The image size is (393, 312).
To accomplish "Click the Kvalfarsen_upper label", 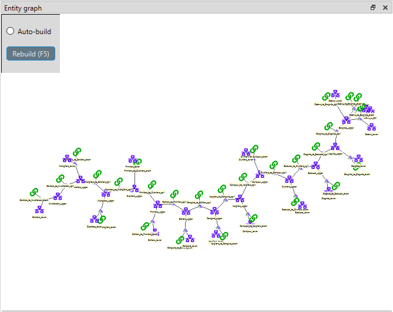I will (58, 204).
